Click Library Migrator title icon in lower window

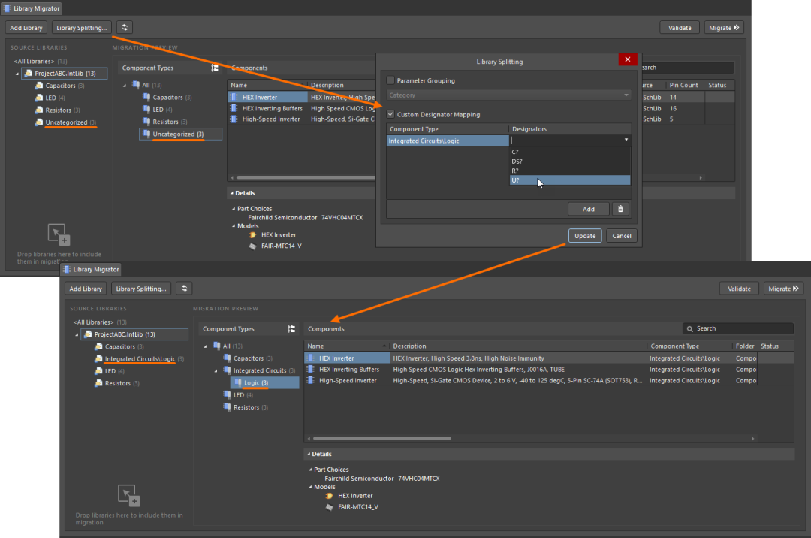click(67, 270)
